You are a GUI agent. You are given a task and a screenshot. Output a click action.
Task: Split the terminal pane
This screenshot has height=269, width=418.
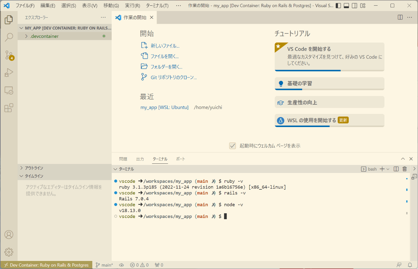396,169
